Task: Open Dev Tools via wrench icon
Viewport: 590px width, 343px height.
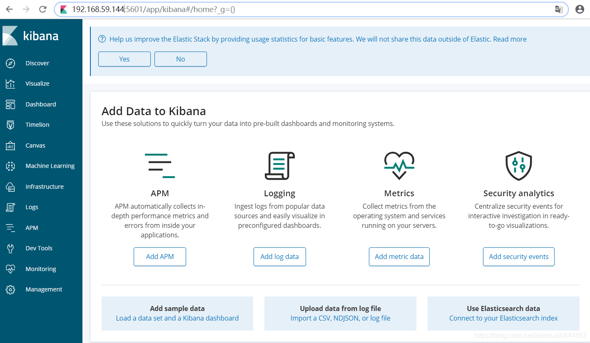Action: click(x=10, y=248)
